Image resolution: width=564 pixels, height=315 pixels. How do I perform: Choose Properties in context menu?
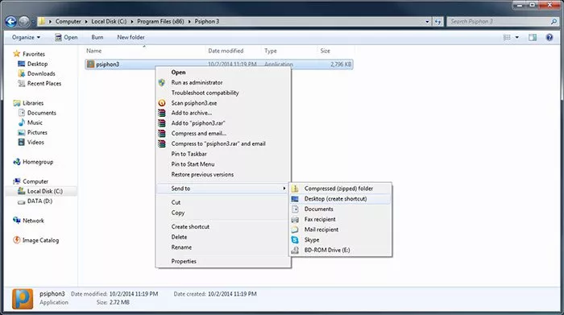click(x=184, y=261)
